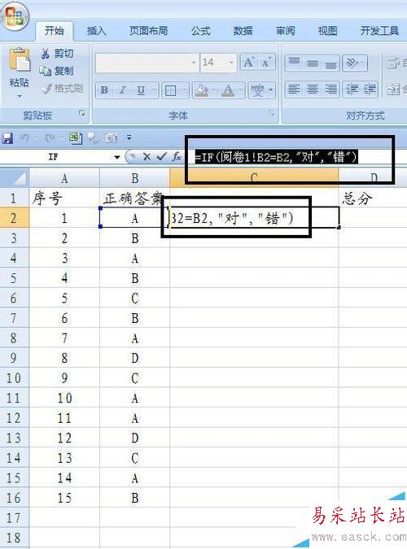Open the borders dropdown arrow
Image resolution: width=407 pixels, height=549 pixels.
tap(184, 90)
